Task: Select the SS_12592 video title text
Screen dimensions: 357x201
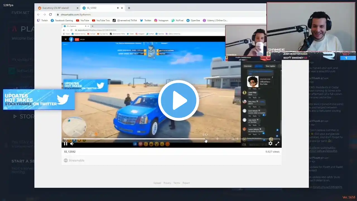Action: (70, 152)
